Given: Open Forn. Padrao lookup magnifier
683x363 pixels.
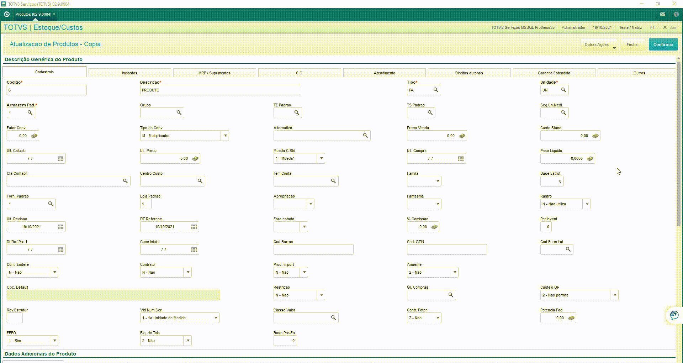Looking at the screenshot, I should tap(51, 204).
